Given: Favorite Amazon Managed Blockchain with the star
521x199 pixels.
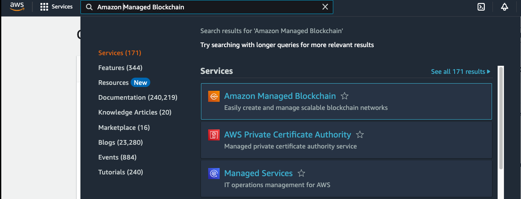Looking at the screenshot, I should (x=345, y=96).
